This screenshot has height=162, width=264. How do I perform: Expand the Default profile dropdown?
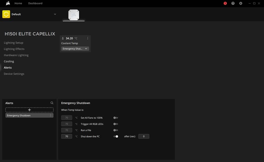tap(55, 14)
